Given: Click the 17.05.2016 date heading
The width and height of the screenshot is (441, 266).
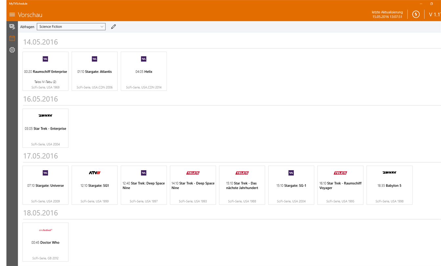Looking at the screenshot, I should (x=40, y=156).
